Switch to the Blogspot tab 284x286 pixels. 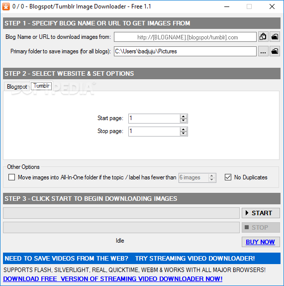point(17,87)
